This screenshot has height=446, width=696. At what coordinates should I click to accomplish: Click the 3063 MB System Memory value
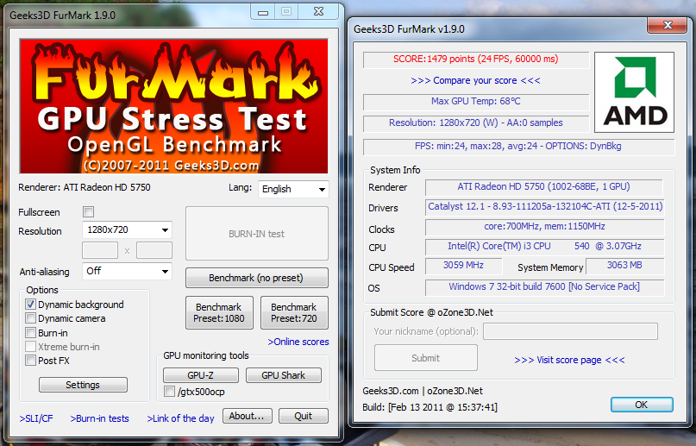click(x=625, y=266)
